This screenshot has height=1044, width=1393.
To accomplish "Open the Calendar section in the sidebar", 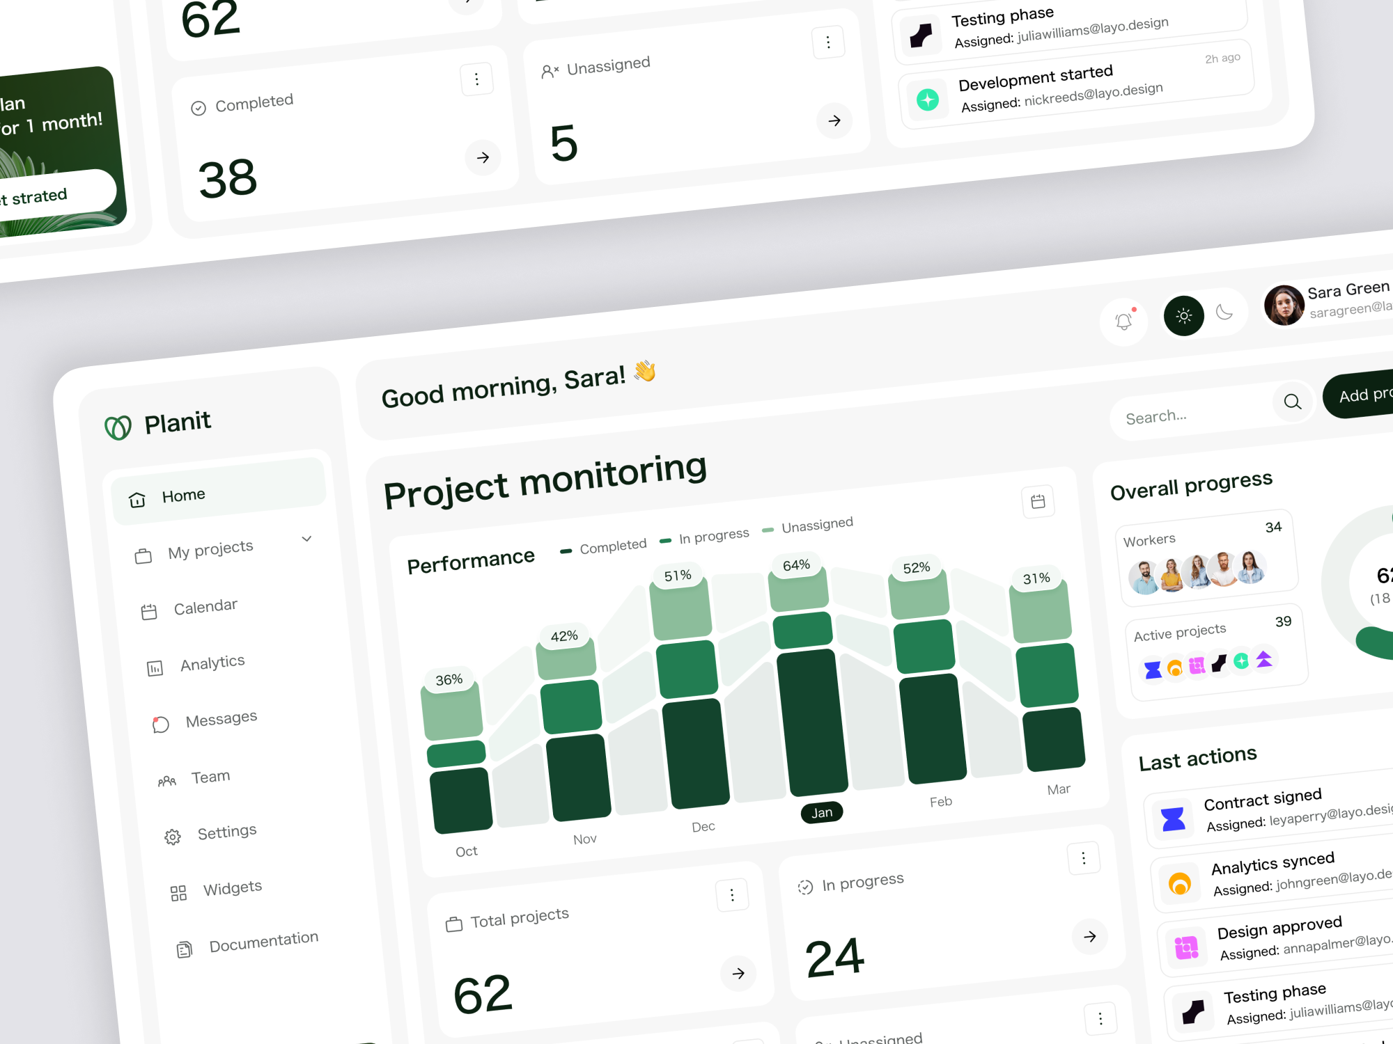I will point(205,606).
